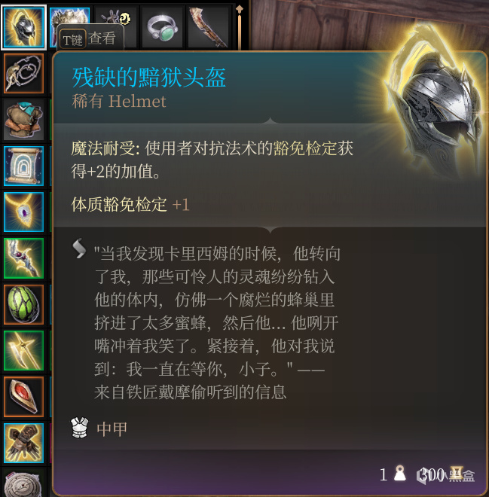Viewport: 489px width, 497px height.
Task: Click the silver ring with green gem
Action: coord(163,28)
